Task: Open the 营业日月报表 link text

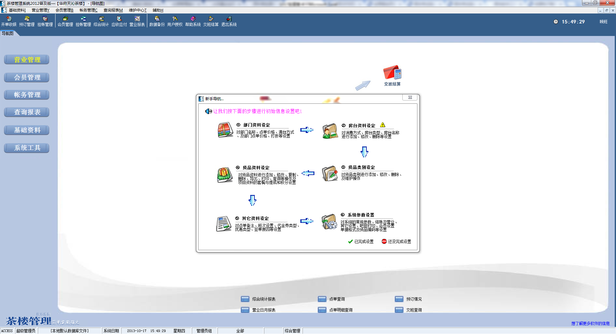Action: point(264,310)
